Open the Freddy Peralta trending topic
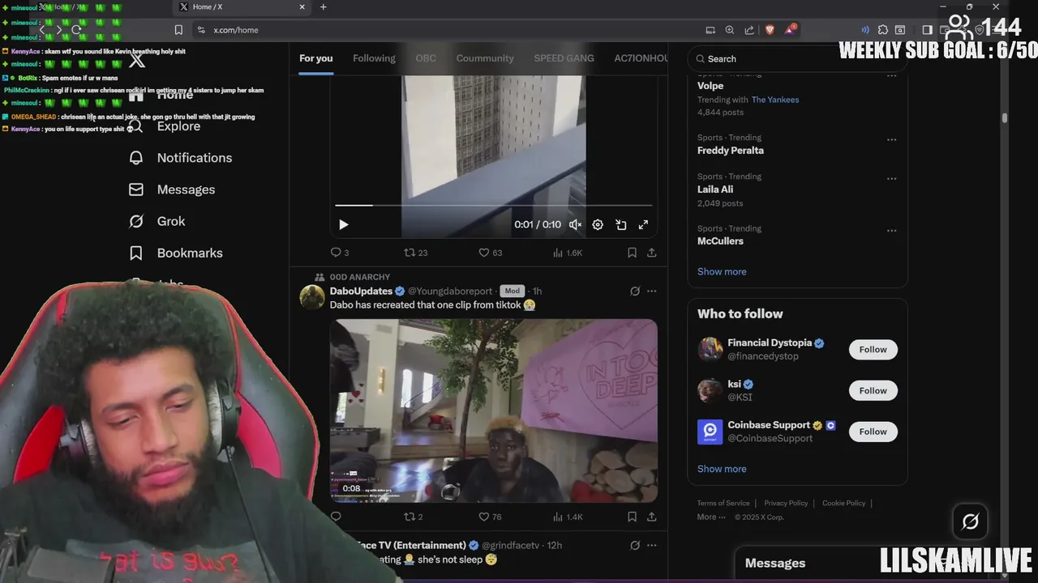The width and height of the screenshot is (1038, 583). 731,151
